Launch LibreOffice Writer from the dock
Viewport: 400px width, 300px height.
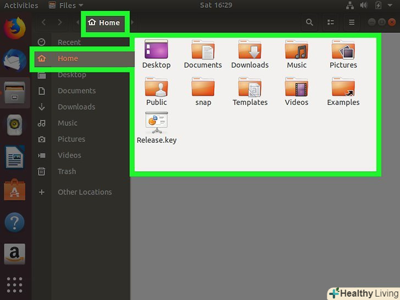pos(15,157)
